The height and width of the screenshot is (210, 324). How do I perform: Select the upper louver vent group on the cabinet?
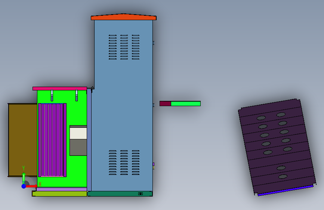click(x=124, y=47)
